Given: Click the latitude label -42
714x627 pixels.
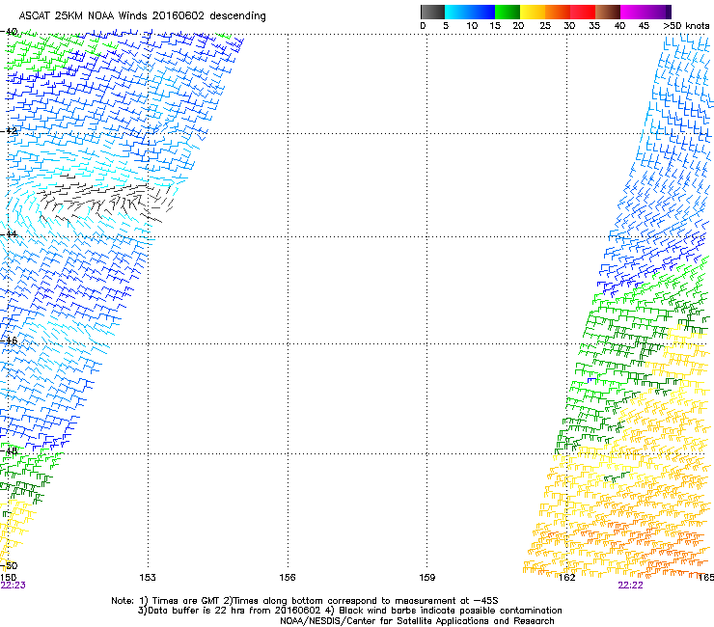Looking at the screenshot, I should pyautogui.click(x=9, y=130).
